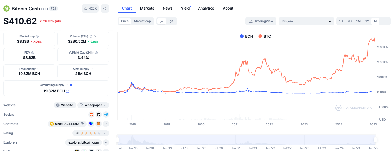Click the $8.13B market cap value
This screenshot has height=151, width=392.
click(23, 41)
